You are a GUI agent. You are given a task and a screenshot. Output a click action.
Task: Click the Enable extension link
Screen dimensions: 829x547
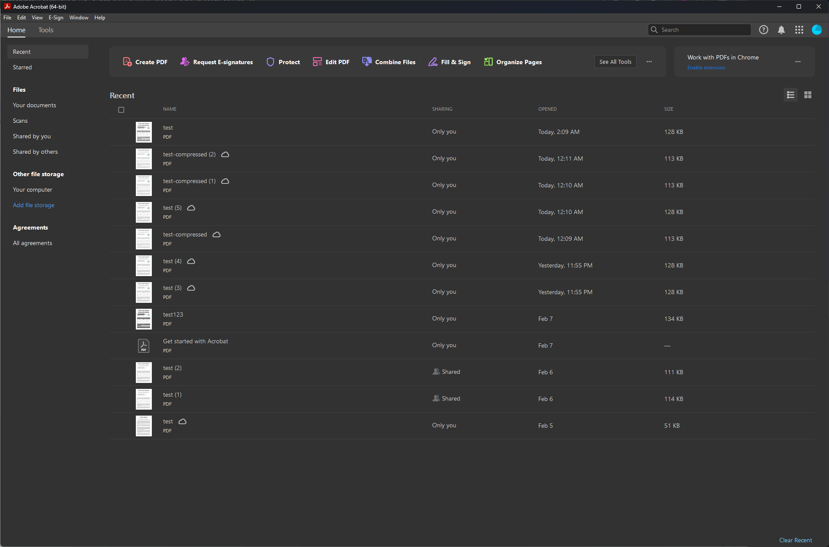[706, 68]
